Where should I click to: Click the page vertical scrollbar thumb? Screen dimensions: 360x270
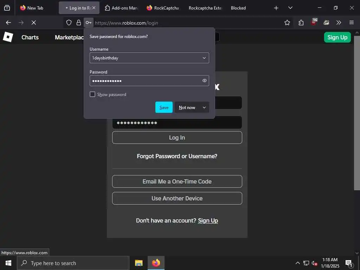click(357, 112)
